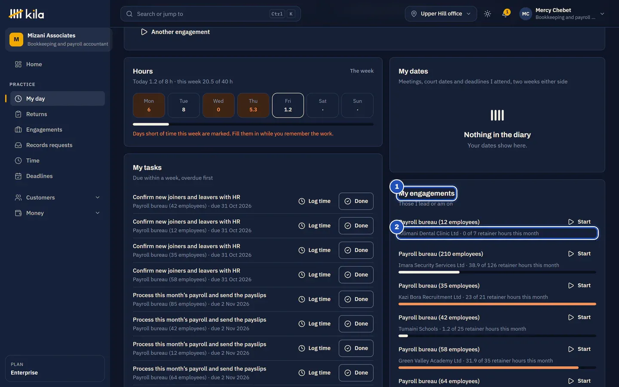Click the Money wallet icon

(18, 213)
